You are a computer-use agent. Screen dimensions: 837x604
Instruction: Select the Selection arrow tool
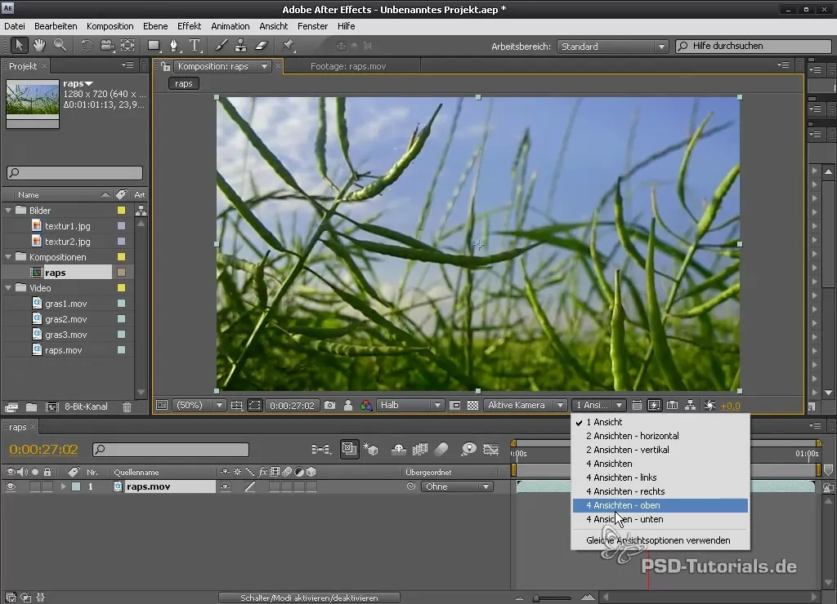(19, 46)
